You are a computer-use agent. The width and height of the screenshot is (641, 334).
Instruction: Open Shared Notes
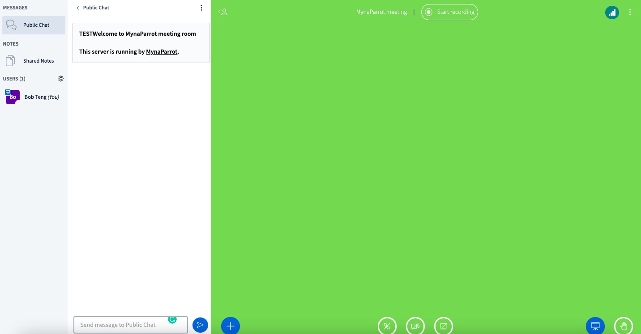[34, 61]
